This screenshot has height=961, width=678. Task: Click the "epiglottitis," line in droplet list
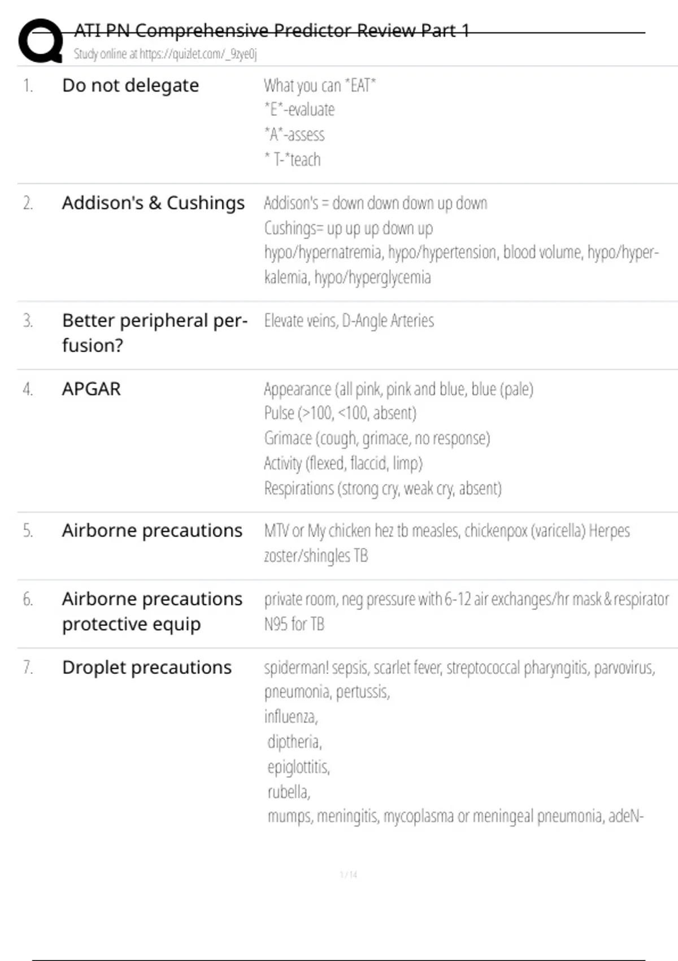coord(298,767)
